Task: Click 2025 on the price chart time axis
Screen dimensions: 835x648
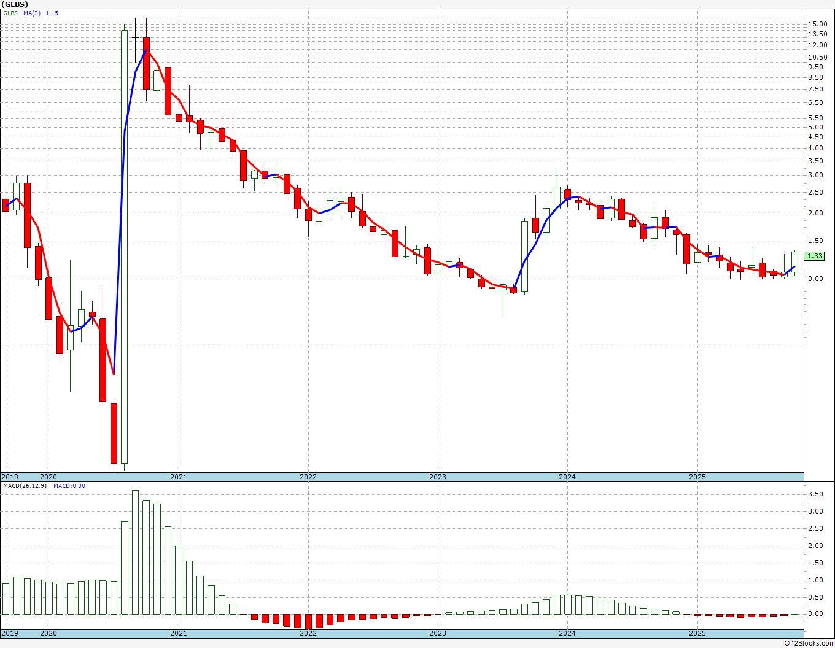Action: (697, 477)
